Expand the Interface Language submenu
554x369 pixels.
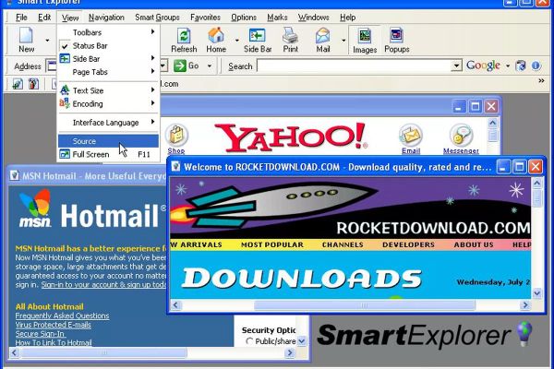tap(107, 122)
